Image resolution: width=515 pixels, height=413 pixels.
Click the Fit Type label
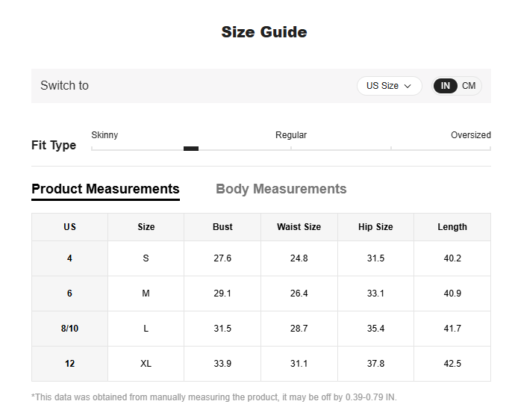tap(54, 145)
